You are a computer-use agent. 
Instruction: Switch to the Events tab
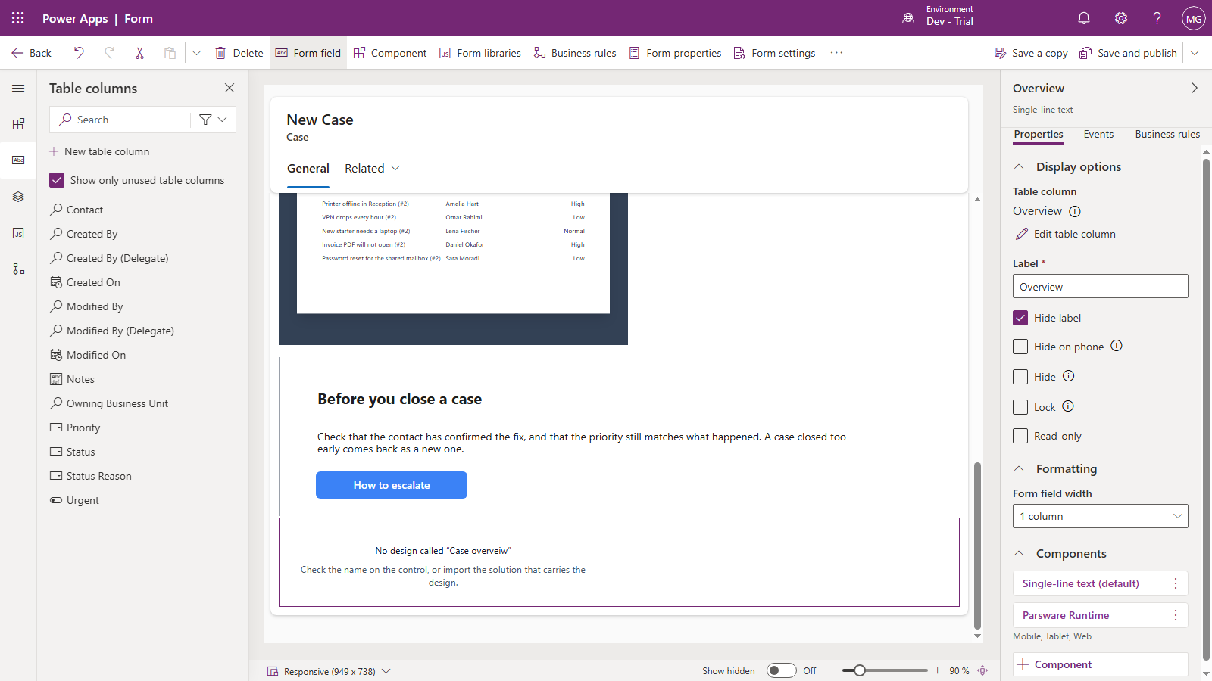click(x=1098, y=134)
